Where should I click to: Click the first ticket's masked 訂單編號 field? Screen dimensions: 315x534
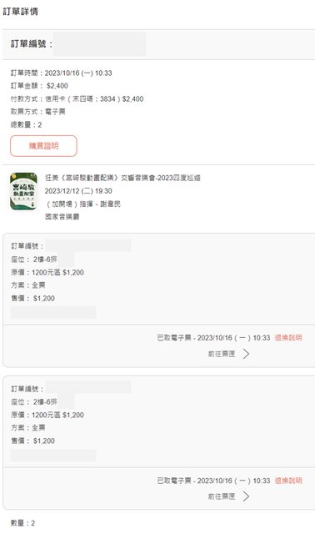pyautogui.click(x=88, y=245)
